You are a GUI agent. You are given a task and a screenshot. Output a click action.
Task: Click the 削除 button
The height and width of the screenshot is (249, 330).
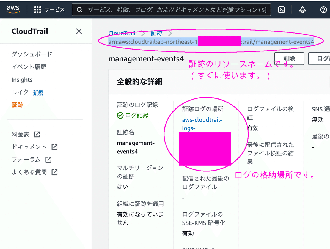(289, 59)
